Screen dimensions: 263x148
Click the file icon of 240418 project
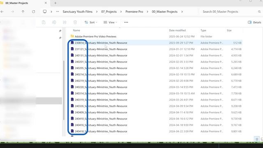72,131
